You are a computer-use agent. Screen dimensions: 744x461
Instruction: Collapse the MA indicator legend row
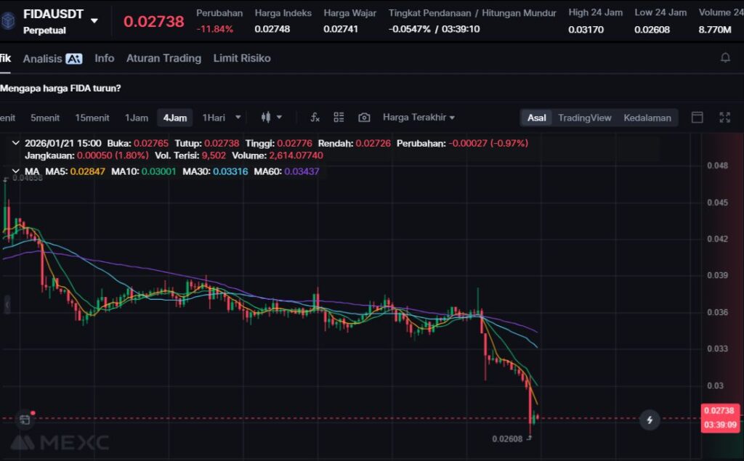tap(15, 171)
